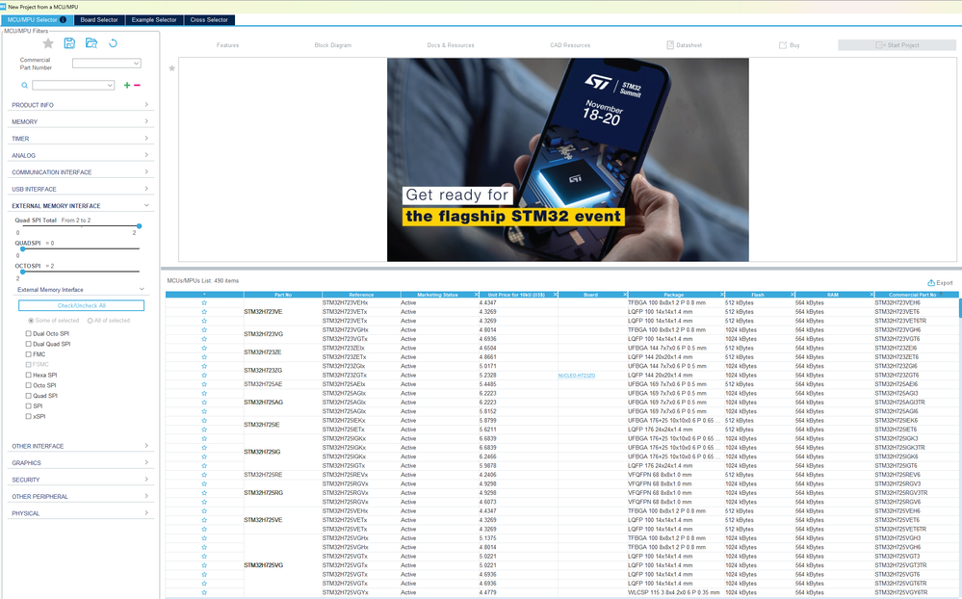Expand the PRODUCT INFO filter section
This screenshot has width=962, height=599.
80,105
